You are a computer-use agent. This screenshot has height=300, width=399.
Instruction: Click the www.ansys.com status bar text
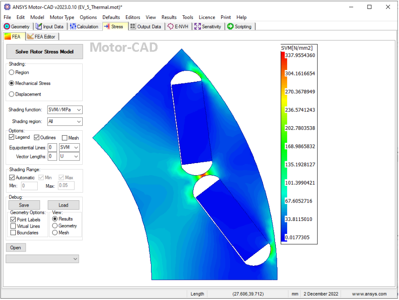pos(369,294)
